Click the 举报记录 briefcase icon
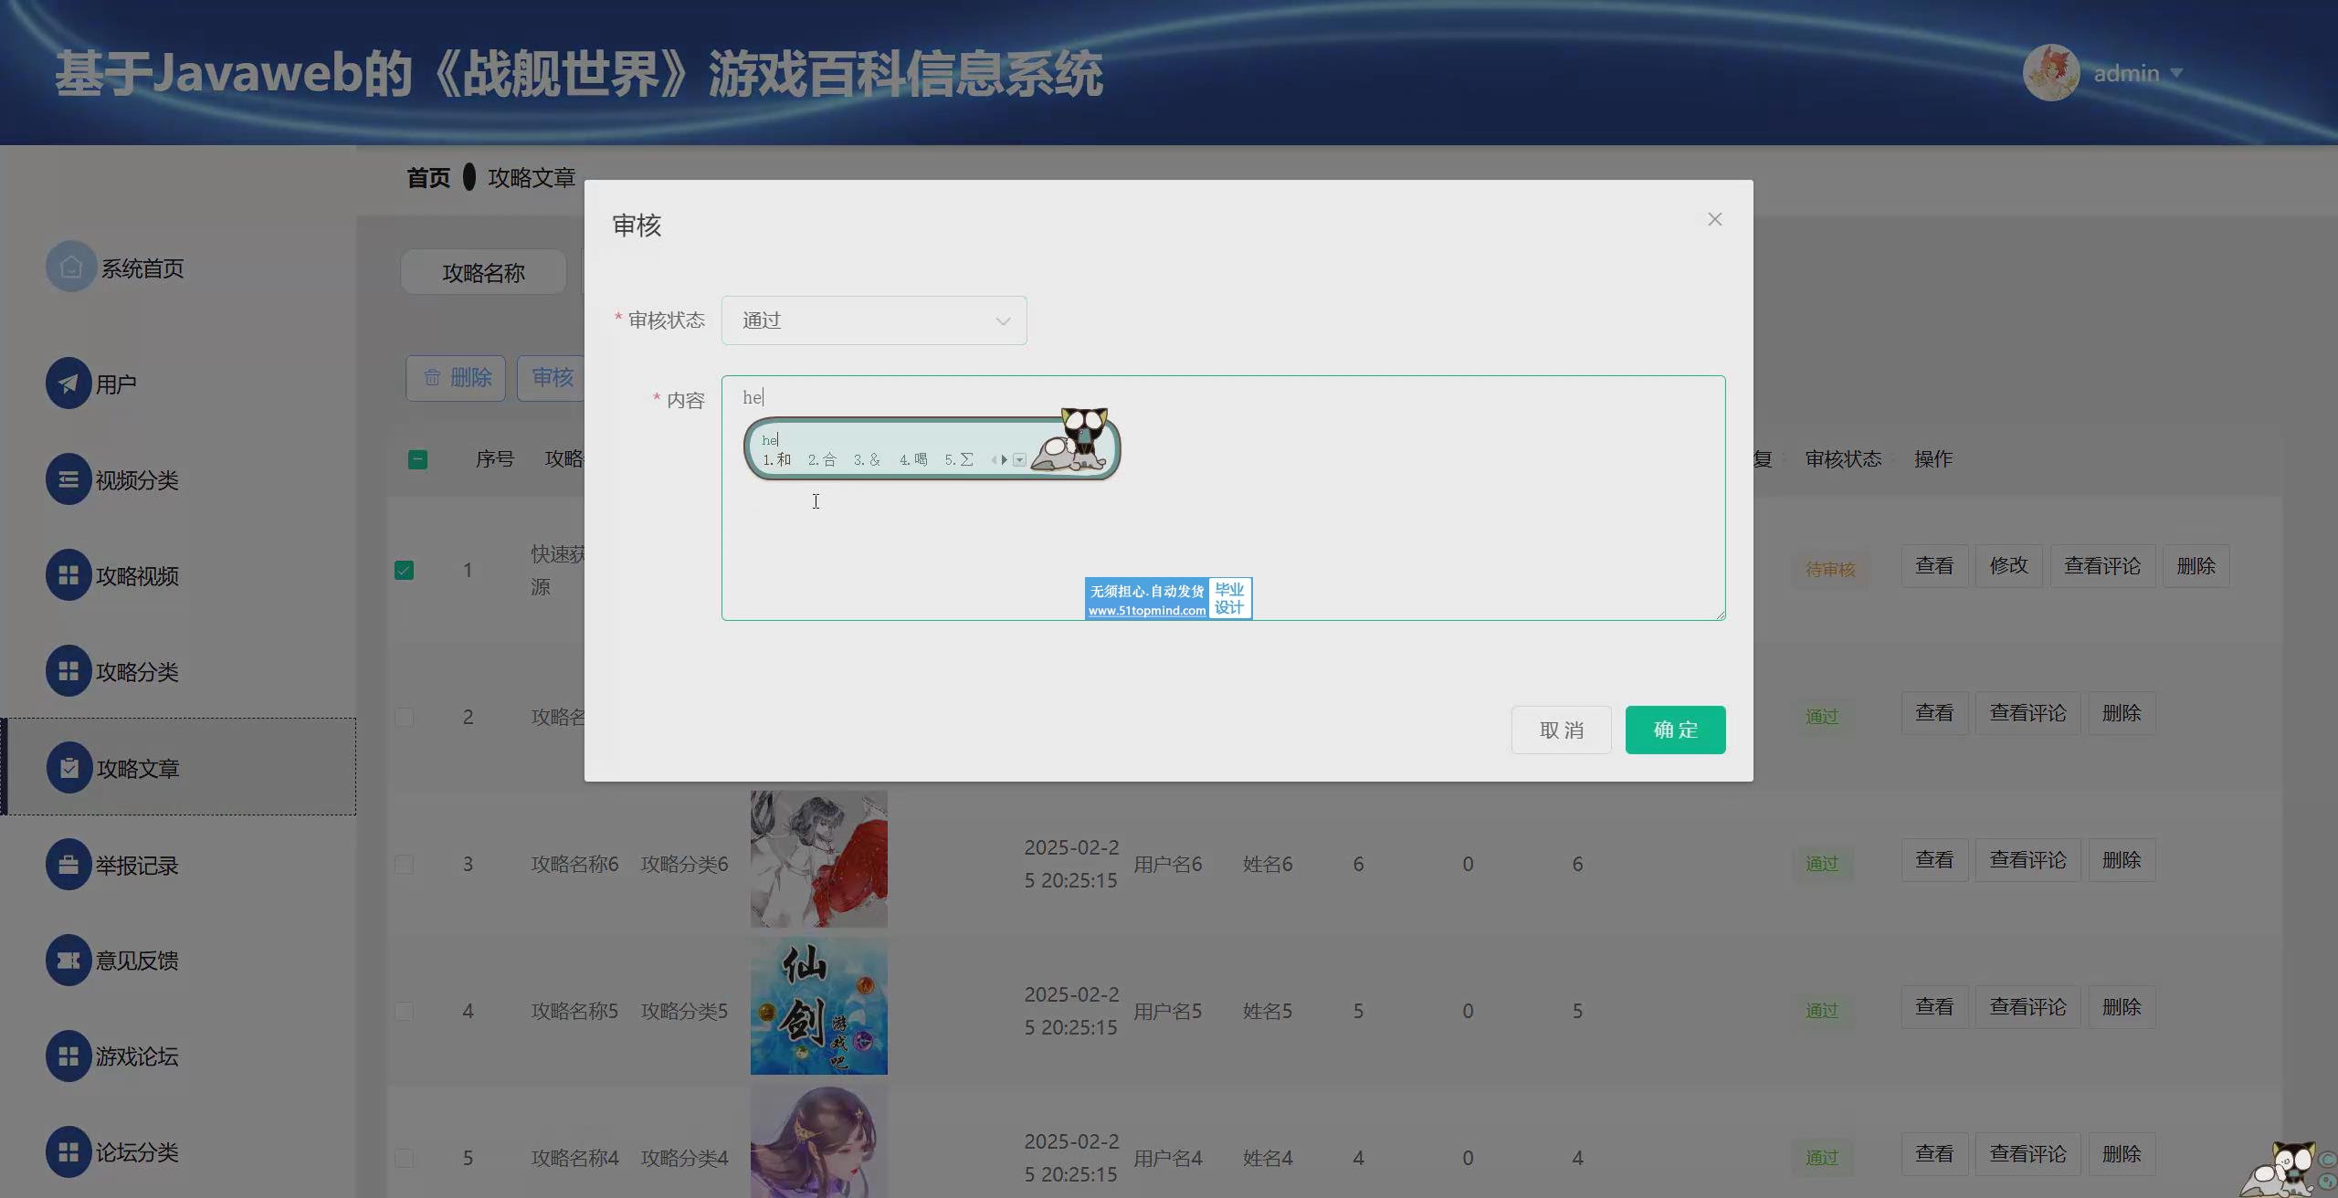Screen dimensions: 2338x1198 click(68, 865)
